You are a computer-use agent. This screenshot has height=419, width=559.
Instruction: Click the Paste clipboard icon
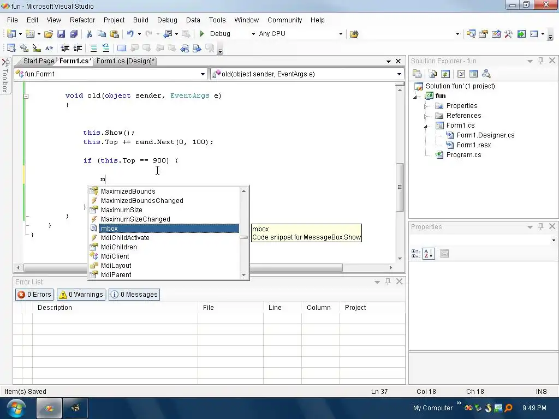click(x=115, y=34)
